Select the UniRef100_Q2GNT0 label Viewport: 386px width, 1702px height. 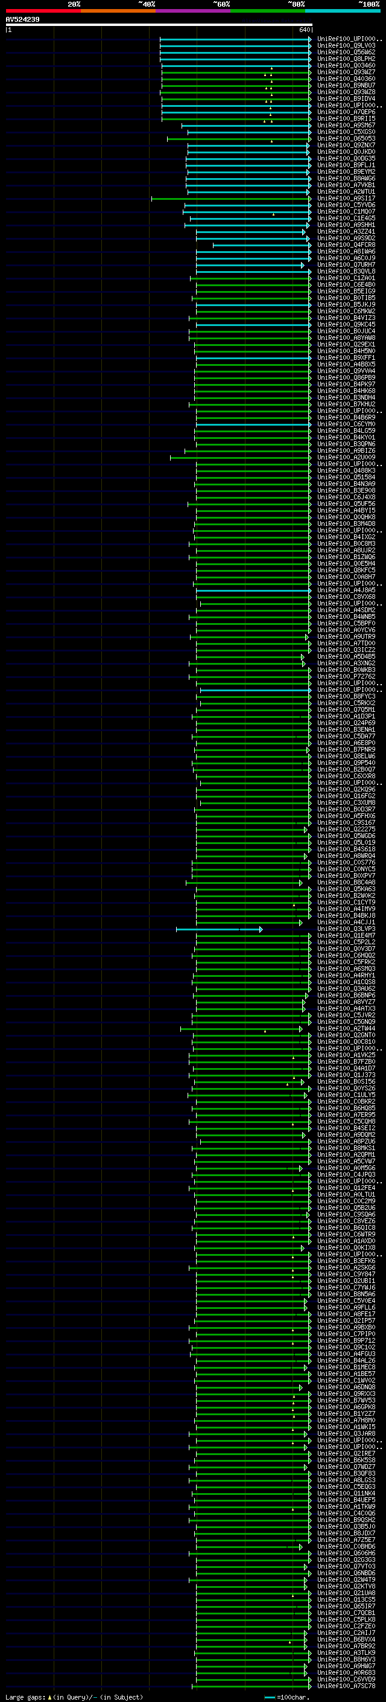[346, 1035]
